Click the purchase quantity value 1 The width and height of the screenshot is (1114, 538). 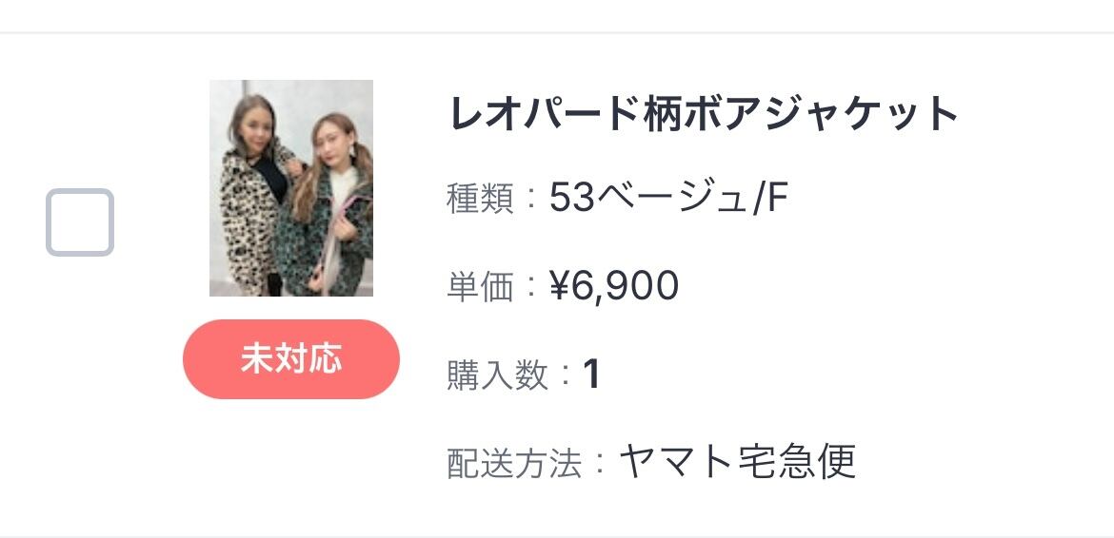[592, 375]
